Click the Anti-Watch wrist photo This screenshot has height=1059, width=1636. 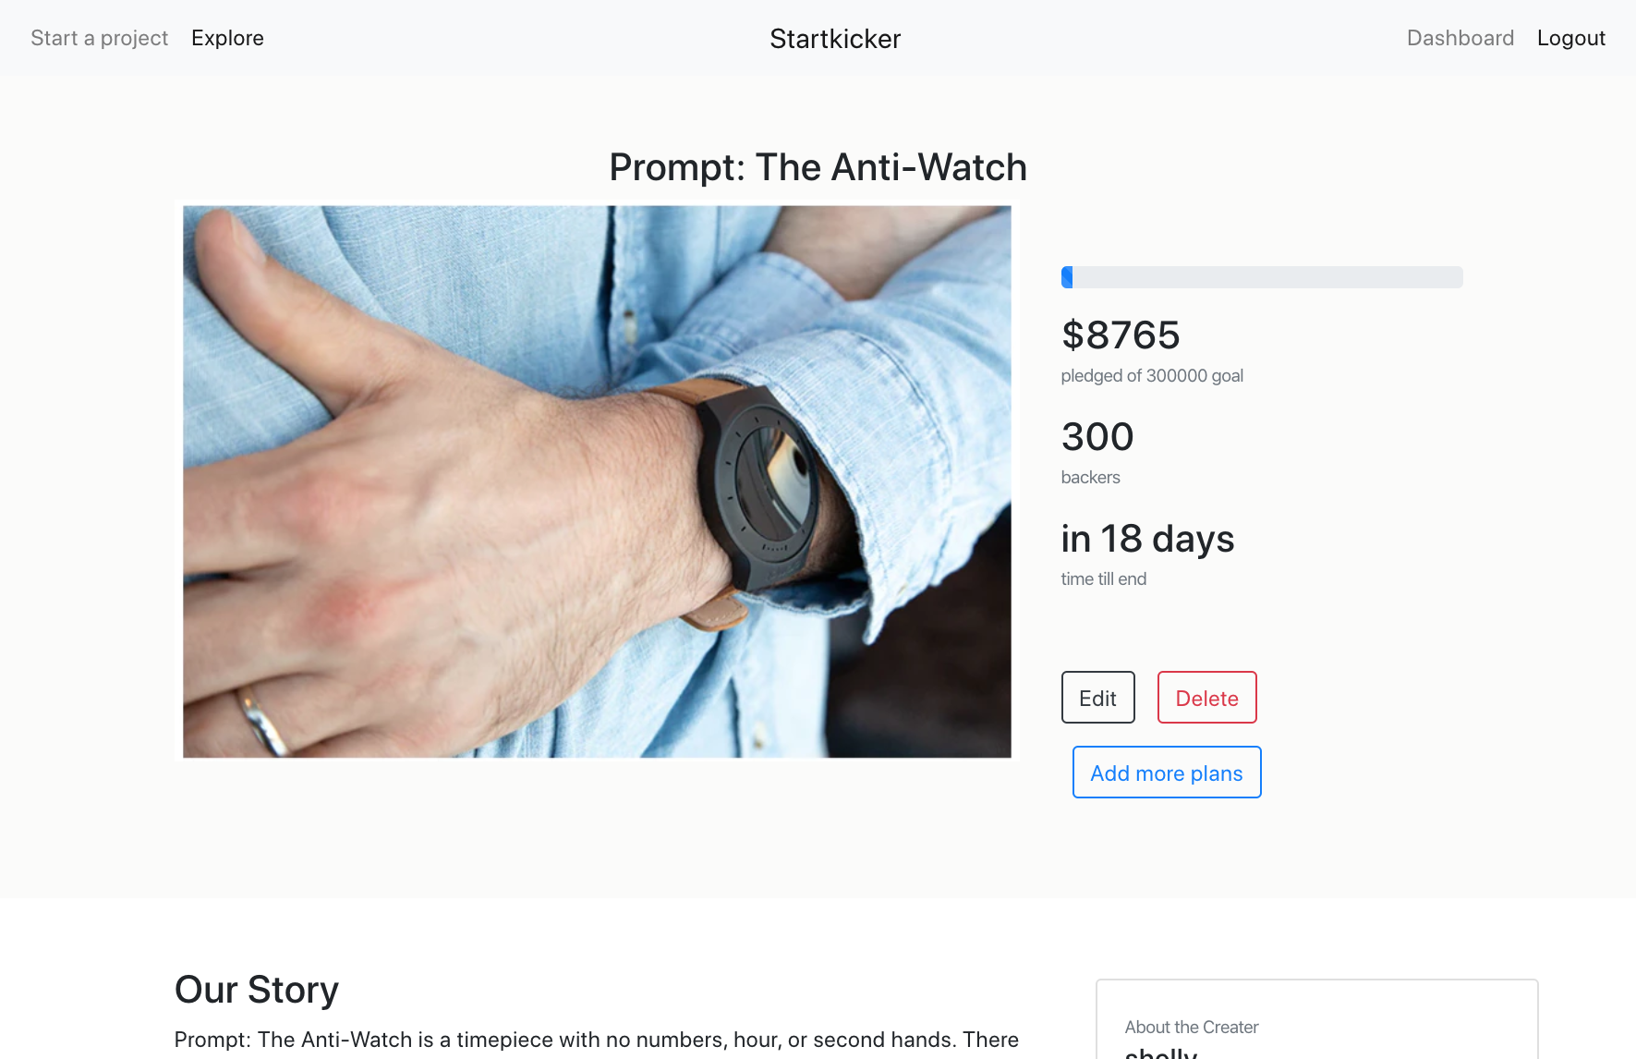(x=597, y=481)
